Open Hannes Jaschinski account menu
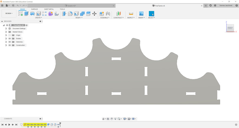 pyautogui.click(x=226, y=5)
